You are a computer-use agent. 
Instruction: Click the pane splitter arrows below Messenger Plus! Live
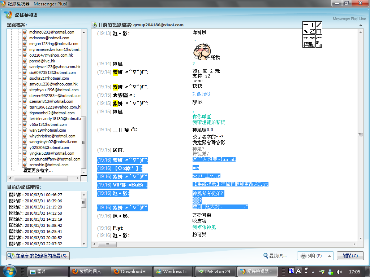tap(361, 25)
